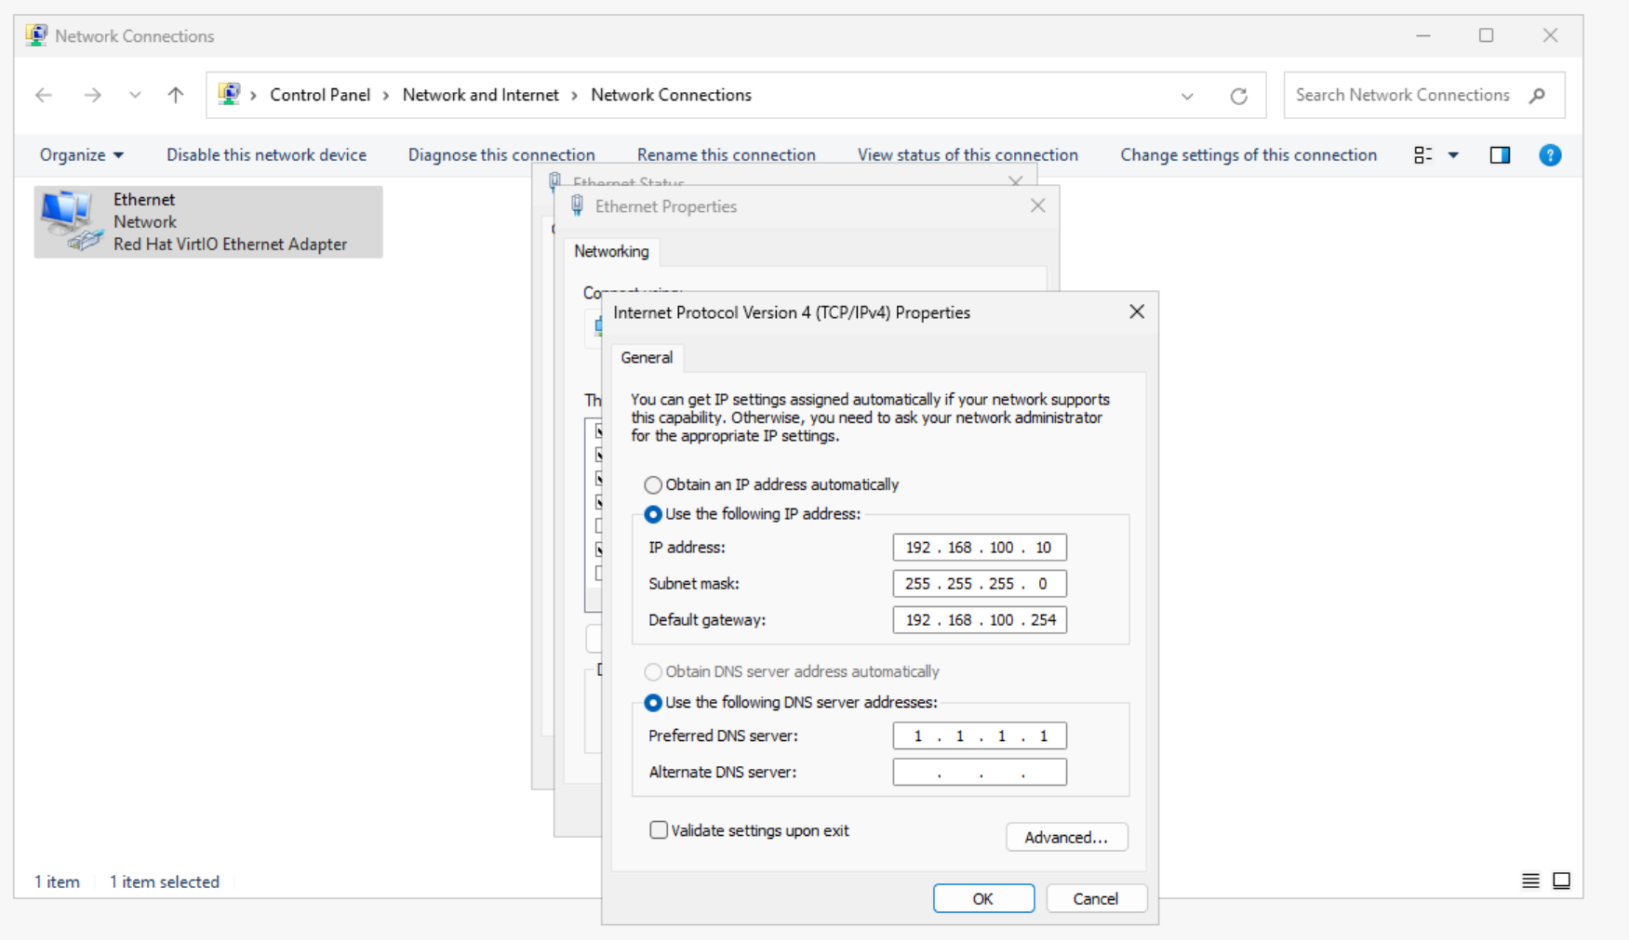Diagnose this connection

[501, 155]
